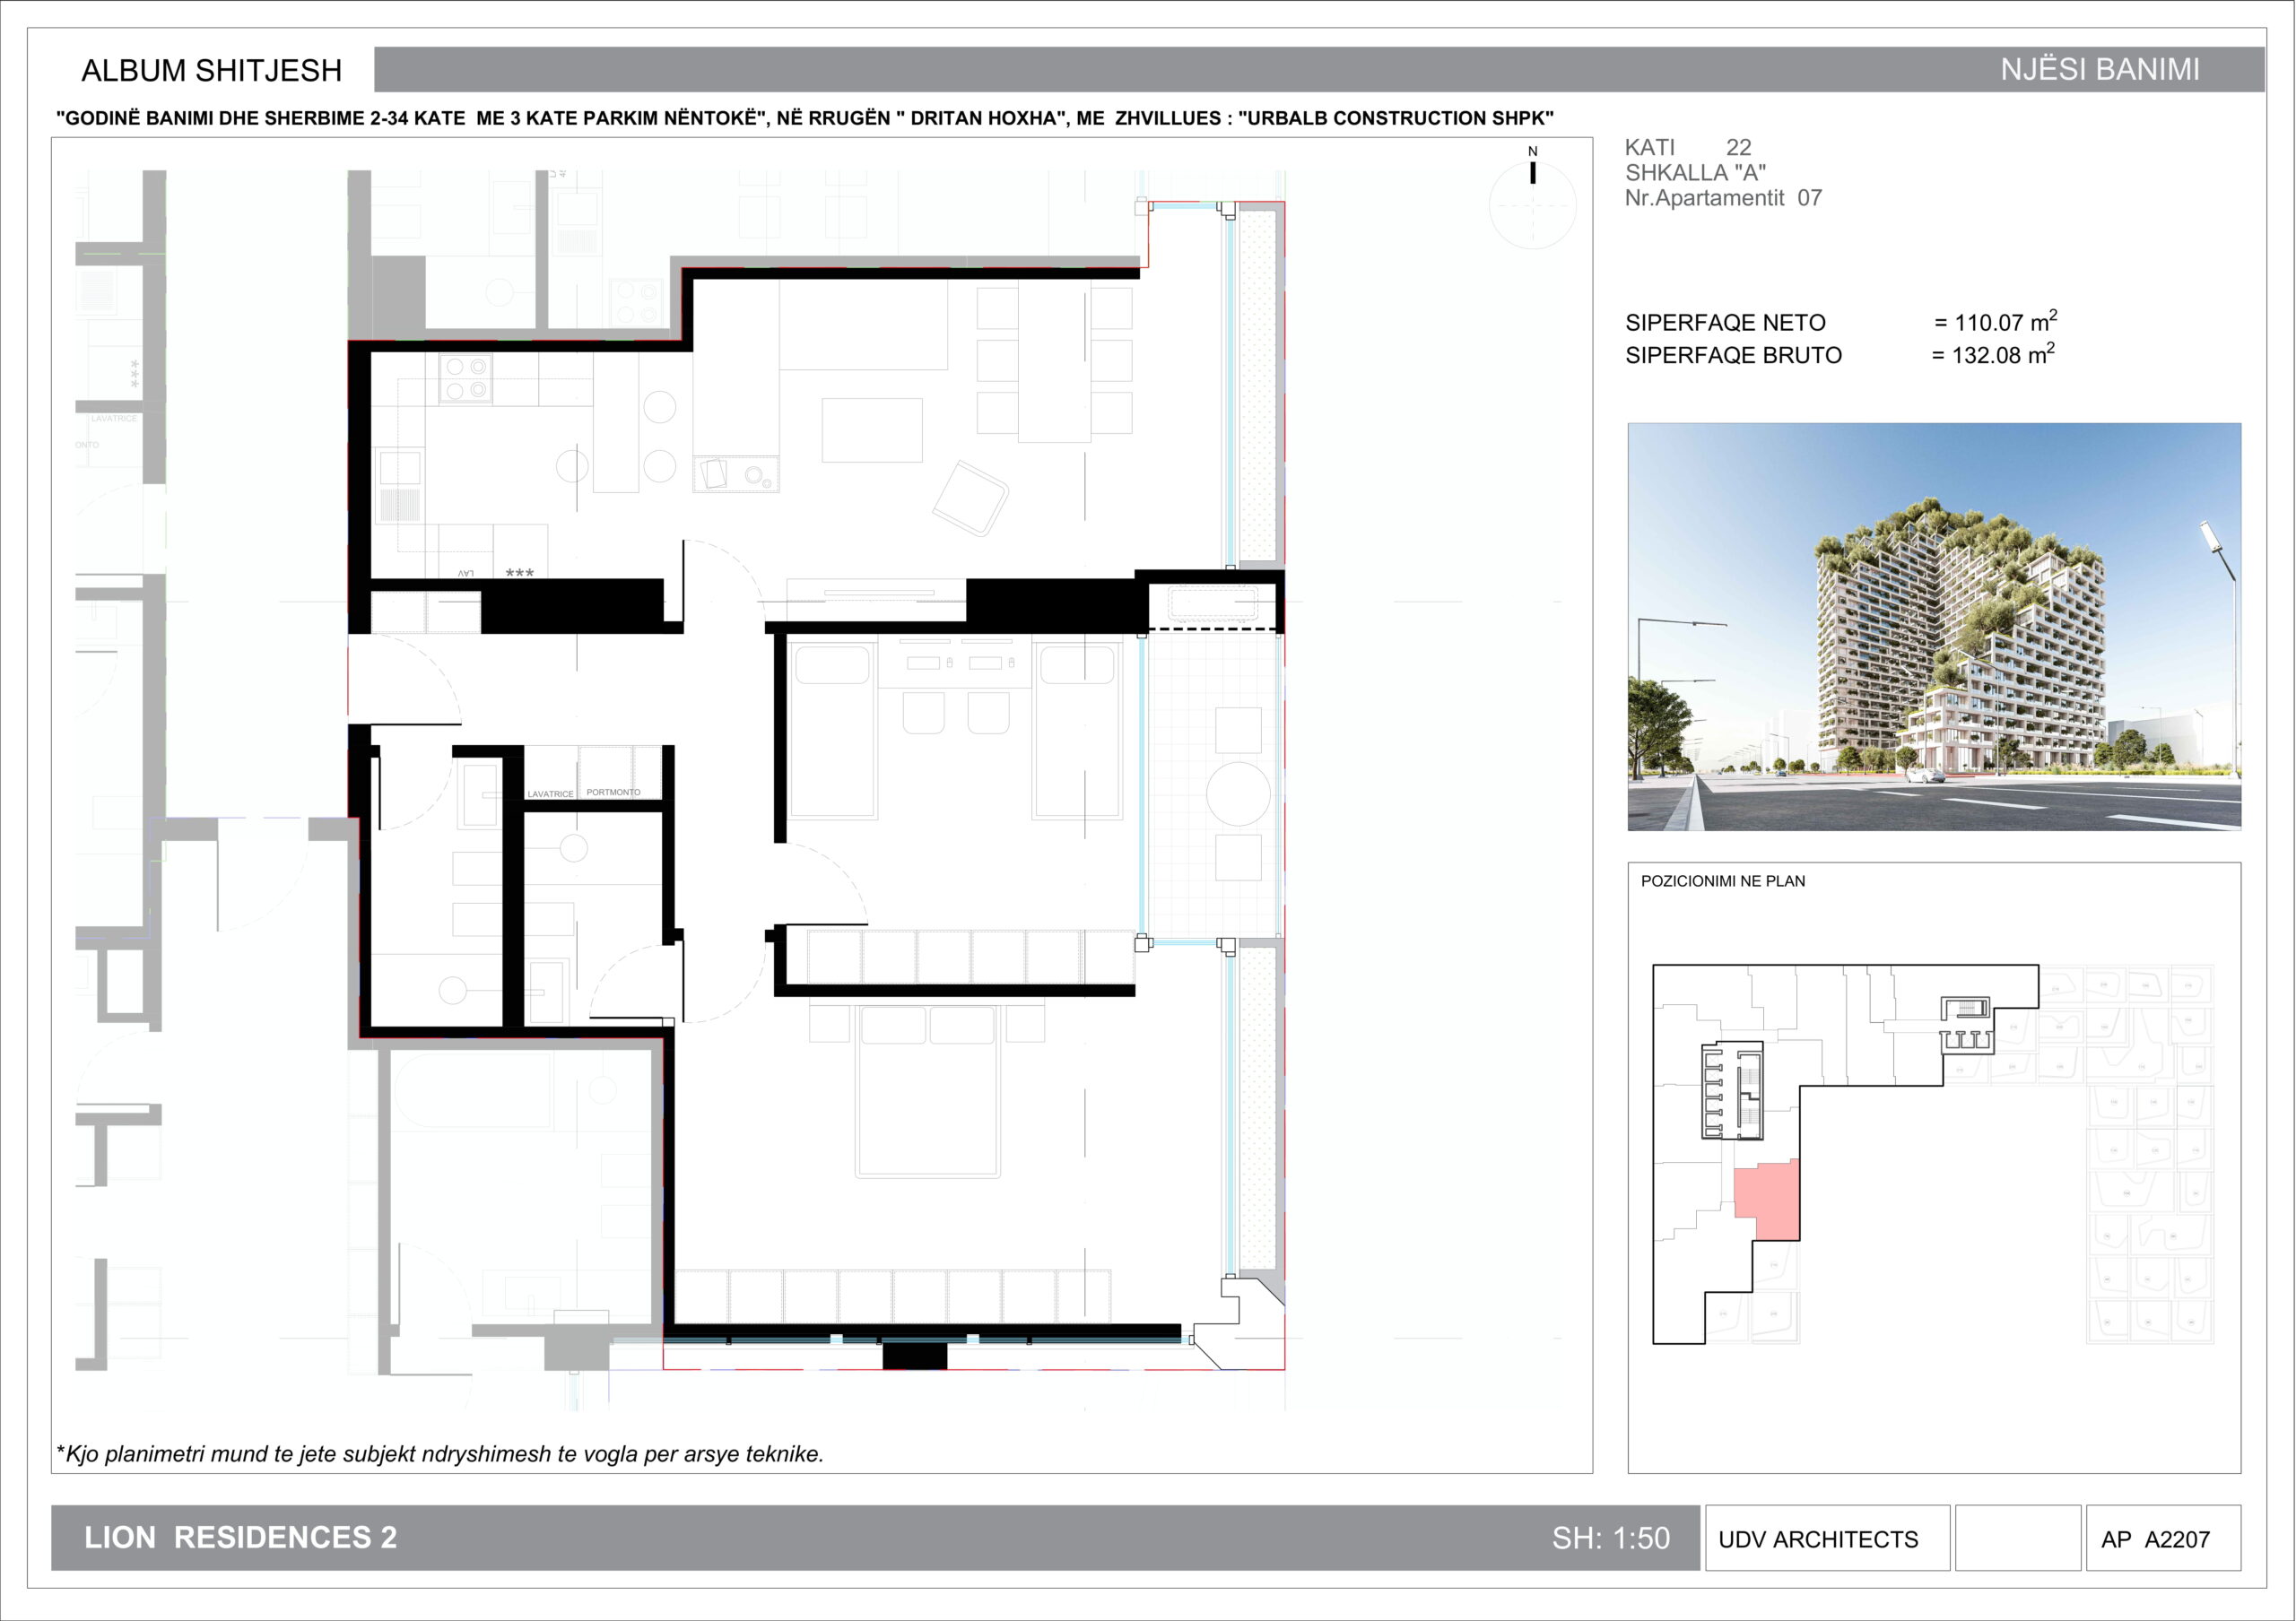Click the elevator core in the position plan
Viewport: 2296px width, 1621px height.
coord(1732,1090)
